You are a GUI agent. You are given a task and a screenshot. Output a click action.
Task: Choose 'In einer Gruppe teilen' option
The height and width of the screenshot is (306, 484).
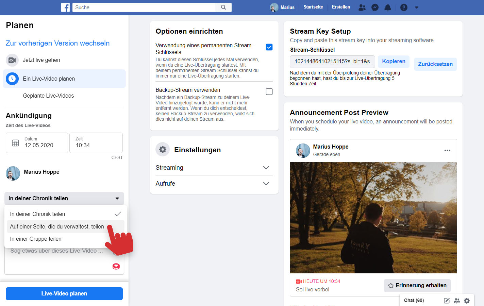pos(36,239)
